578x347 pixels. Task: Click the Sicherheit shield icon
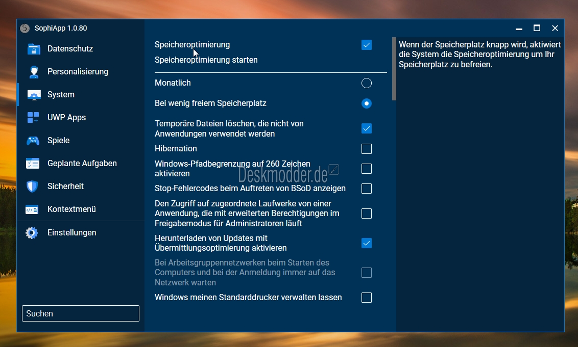click(33, 186)
